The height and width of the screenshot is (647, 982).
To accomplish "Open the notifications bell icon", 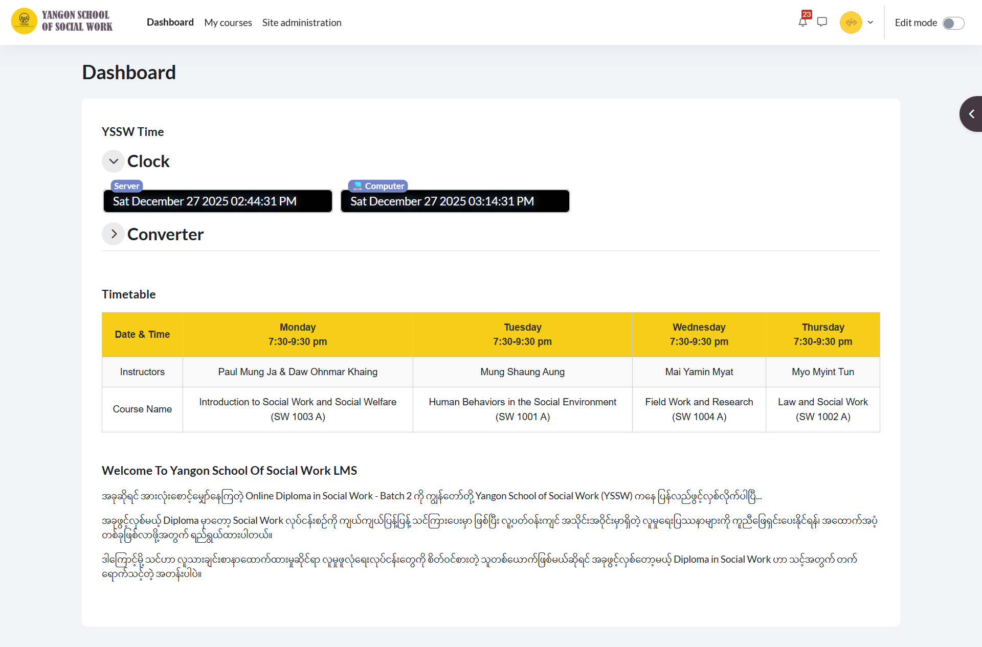I will click(802, 22).
